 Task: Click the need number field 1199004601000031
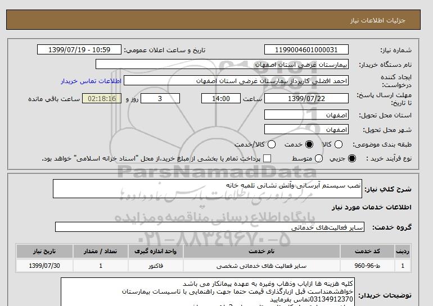pyautogui.click(x=306, y=50)
